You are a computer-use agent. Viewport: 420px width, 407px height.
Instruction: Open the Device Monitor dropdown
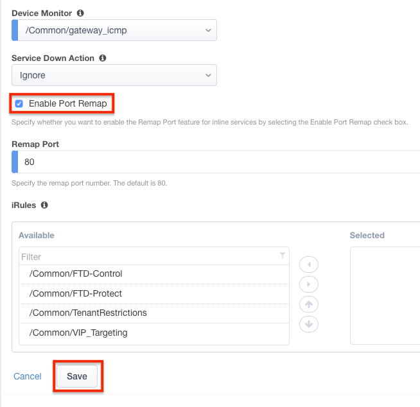tap(114, 30)
